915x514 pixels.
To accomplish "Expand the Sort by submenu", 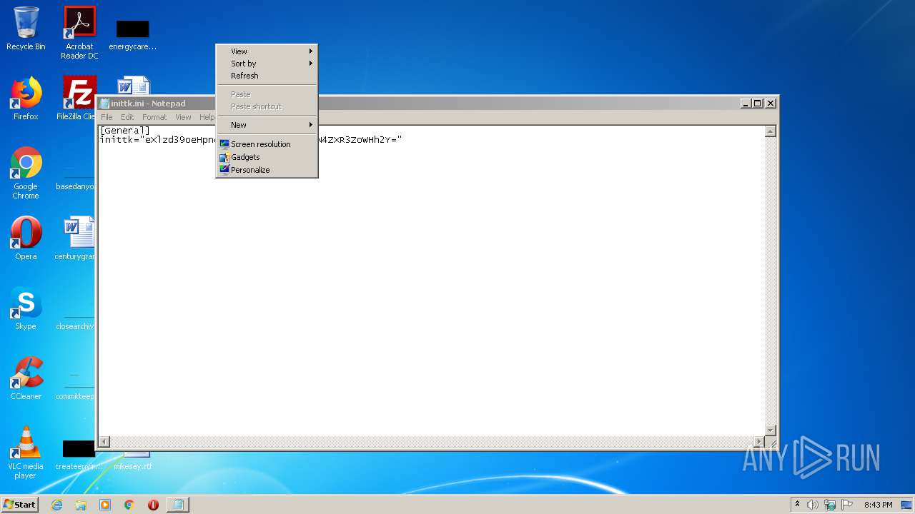I will pos(267,64).
